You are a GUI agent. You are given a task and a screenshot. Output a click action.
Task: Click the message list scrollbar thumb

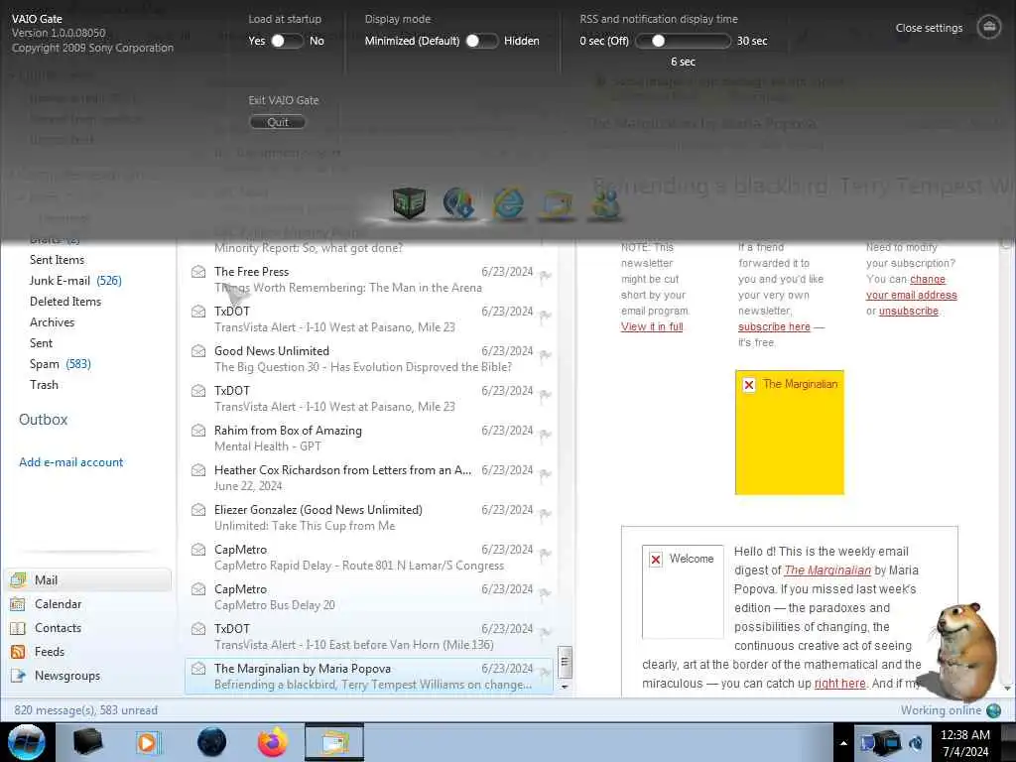point(565,662)
